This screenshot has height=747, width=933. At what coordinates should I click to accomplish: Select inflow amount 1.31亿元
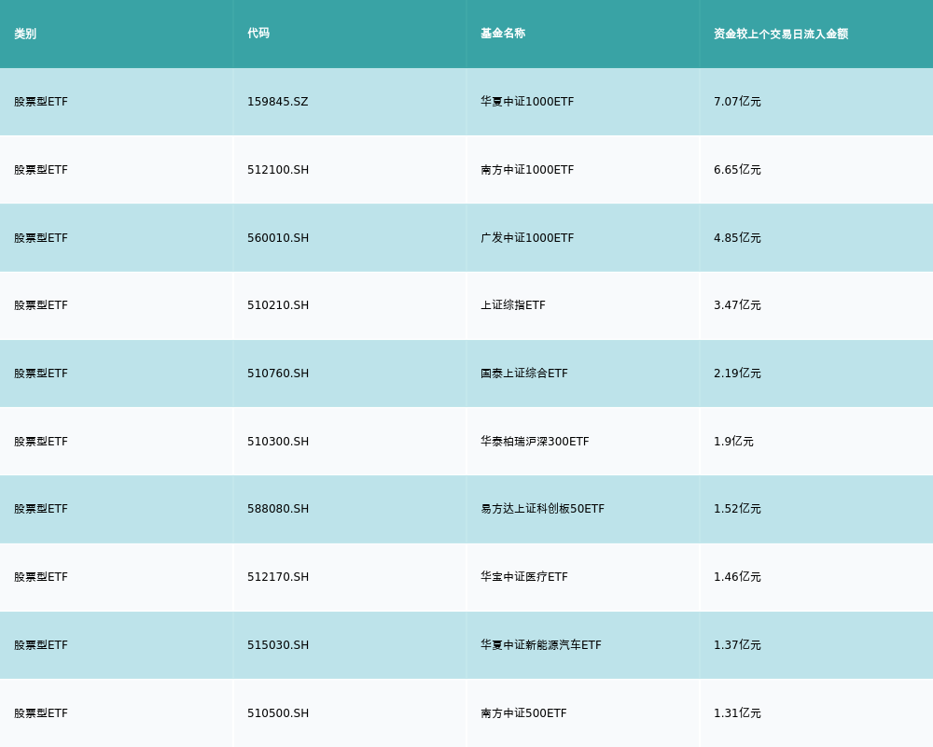[x=737, y=713]
